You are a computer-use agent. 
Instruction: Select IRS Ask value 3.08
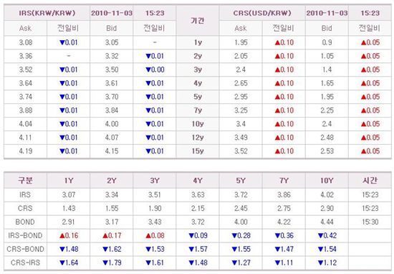tap(26, 42)
